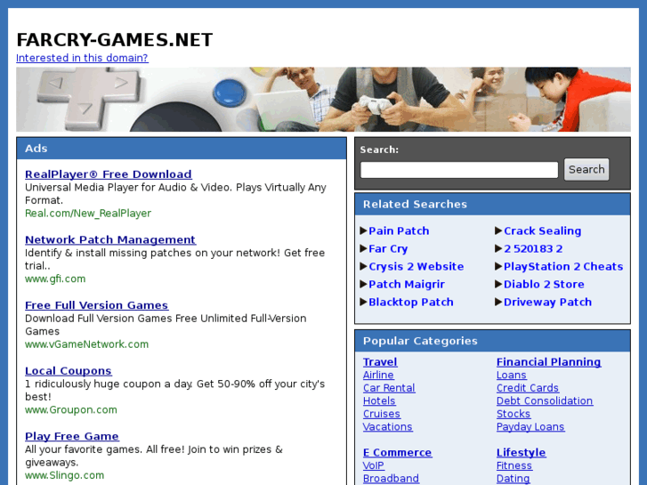The image size is (647, 485).
Task: Open E Commerce category
Action: (x=397, y=453)
